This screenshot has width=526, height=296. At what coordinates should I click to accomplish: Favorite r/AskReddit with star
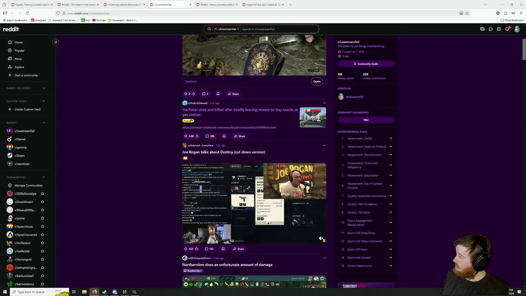(x=42, y=251)
